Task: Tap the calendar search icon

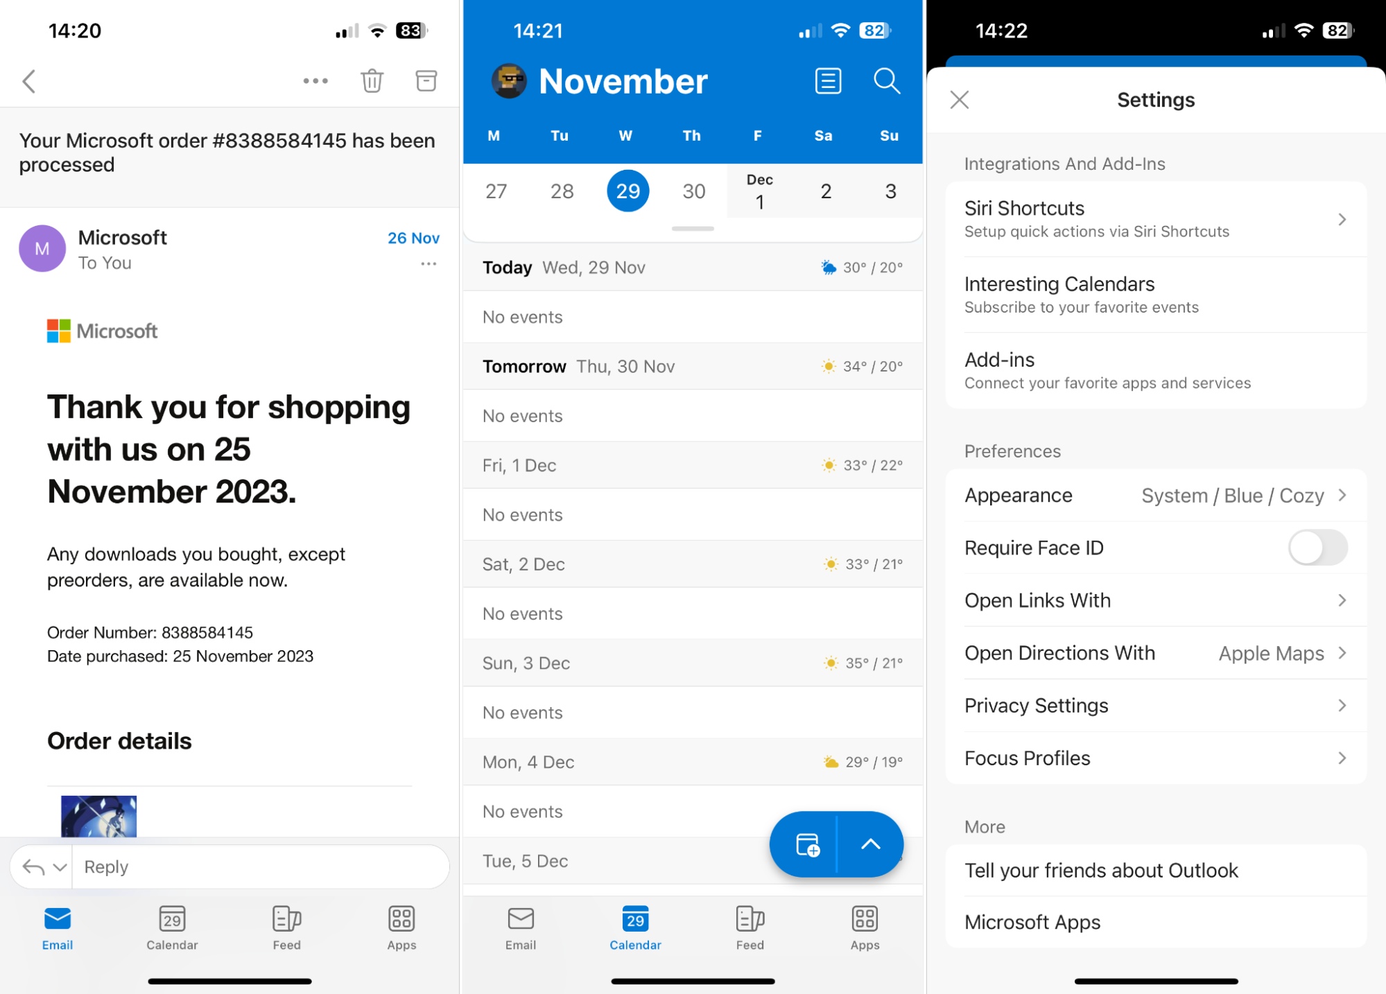Action: tap(887, 80)
